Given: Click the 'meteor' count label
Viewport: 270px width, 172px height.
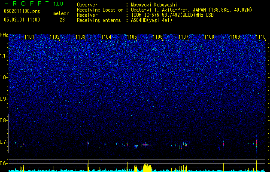Looking at the screenshot, I should 61,13.
